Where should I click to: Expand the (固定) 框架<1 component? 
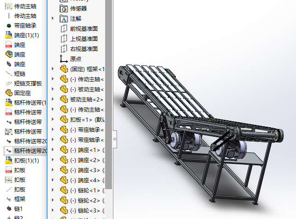coord(53,69)
